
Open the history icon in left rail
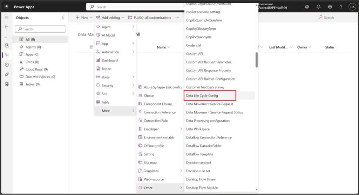click(7, 65)
